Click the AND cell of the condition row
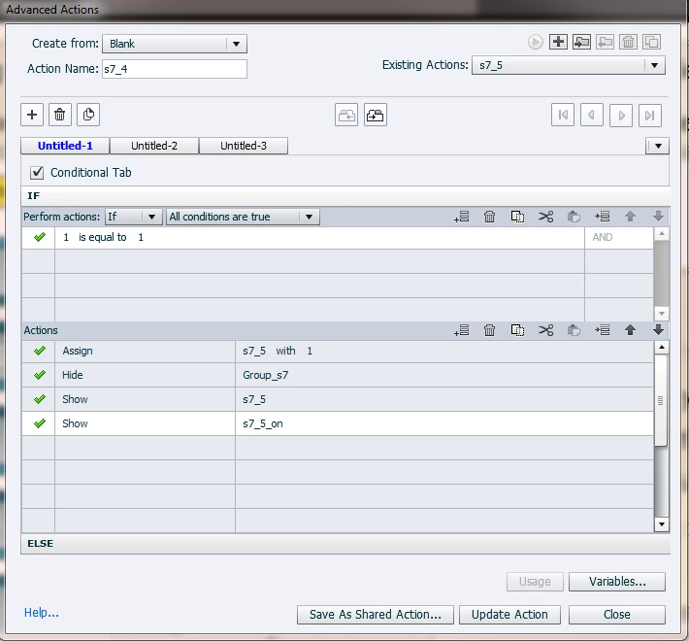The width and height of the screenshot is (689, 641). click(x=619, y=237)
